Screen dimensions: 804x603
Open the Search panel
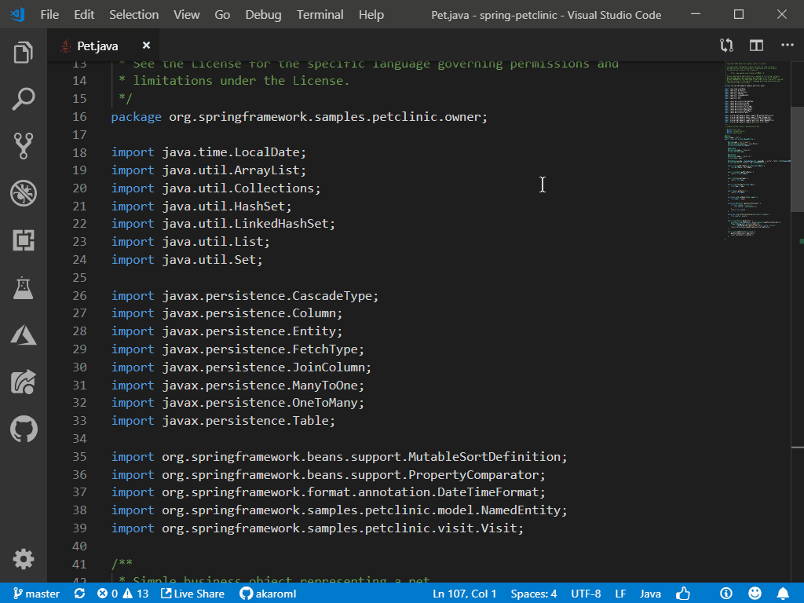[24, 99]
